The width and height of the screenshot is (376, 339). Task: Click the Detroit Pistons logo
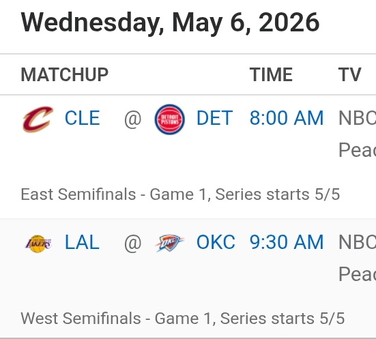pyautogui.click(x=170, y=119)
